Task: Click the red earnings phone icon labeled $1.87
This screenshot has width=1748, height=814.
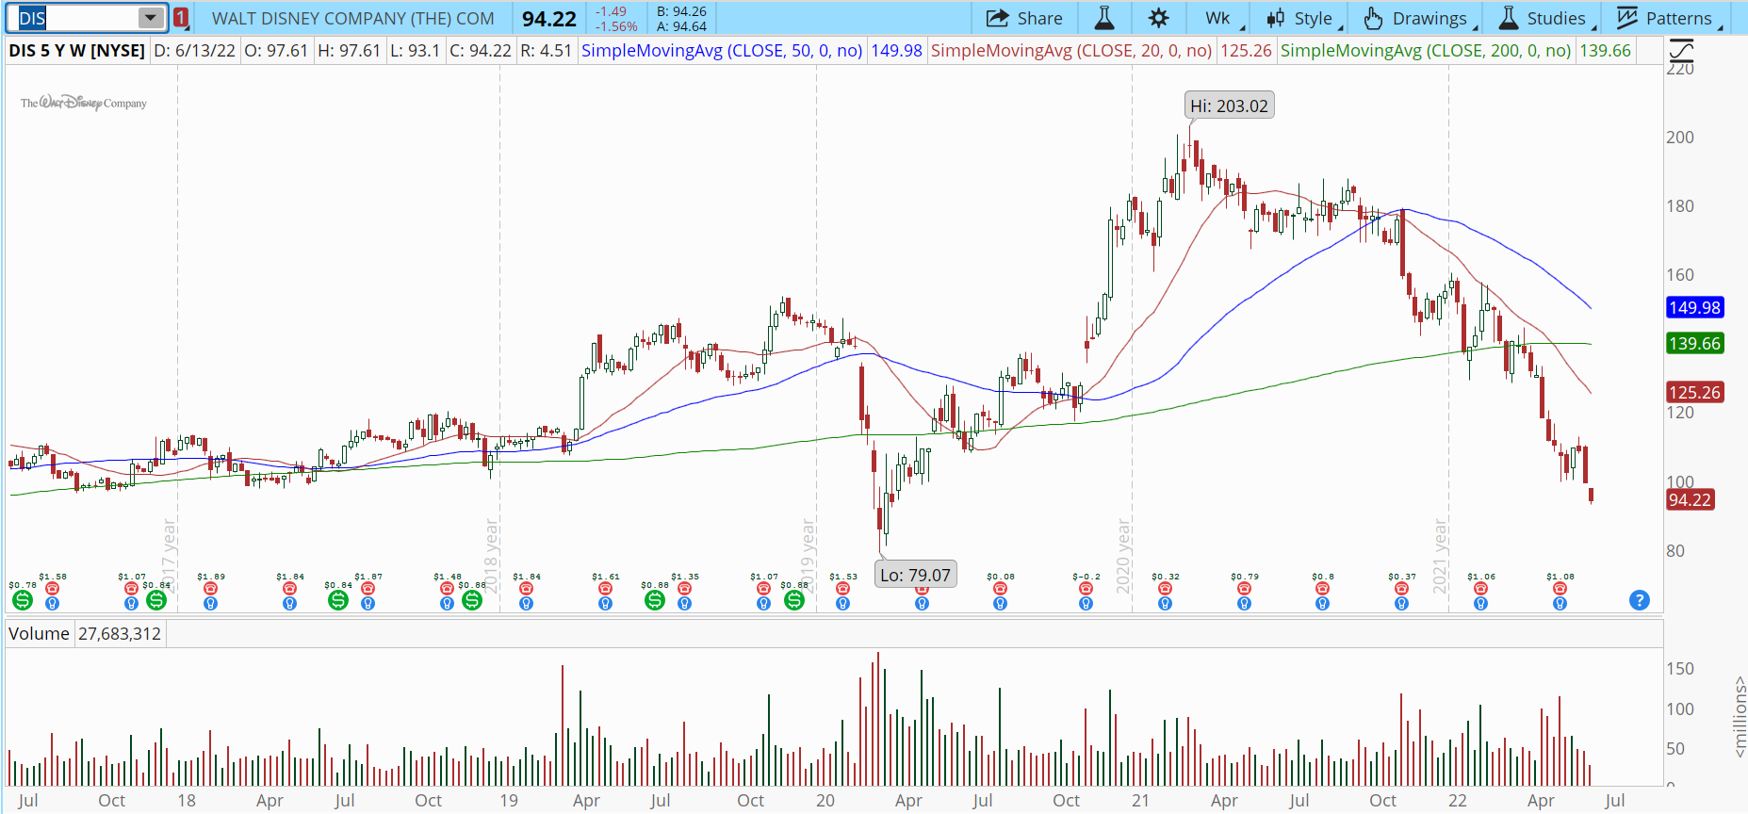Action: (x=368, y=589)
